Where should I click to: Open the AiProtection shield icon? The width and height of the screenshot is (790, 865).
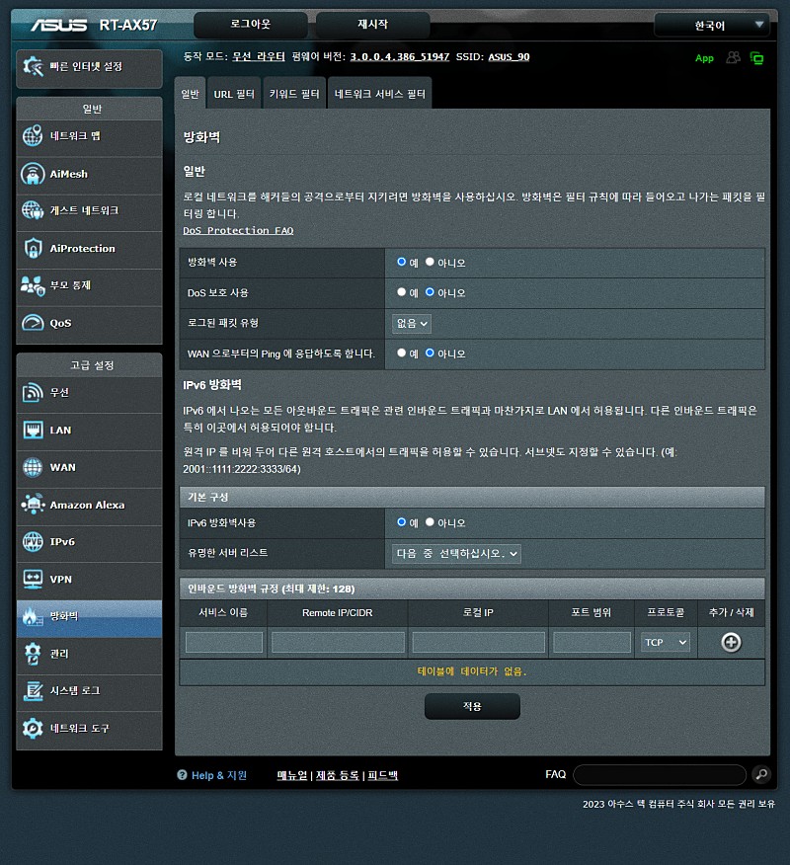(x=33, y=248)
